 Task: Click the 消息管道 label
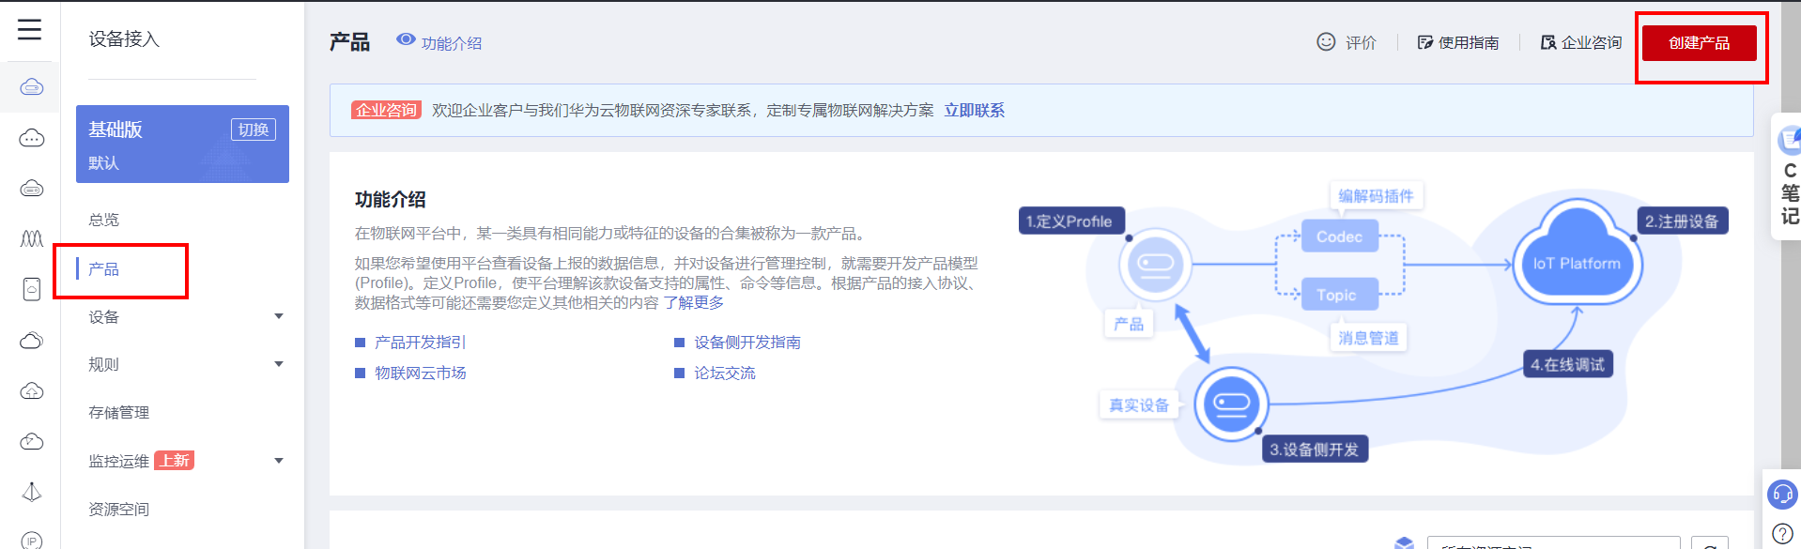pyautogui.click(x=1368, y=338)
